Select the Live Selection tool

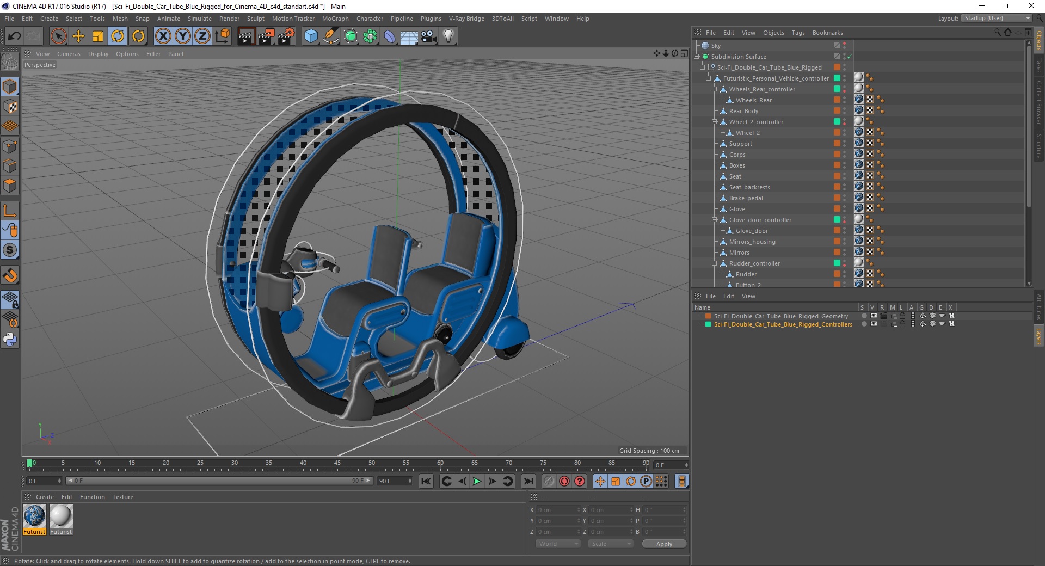point(58,36)
